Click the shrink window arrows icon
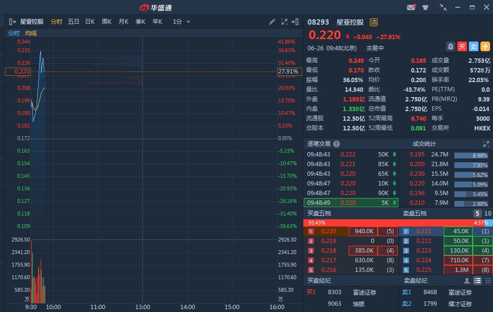Screen dimensions: 493x312 coord(443,7)
